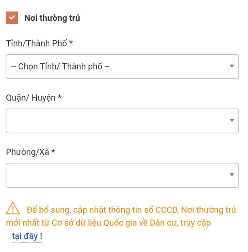The height and width of the screenshot is (252, 248).
Task: Click the red asterisk beside Quận/ Huyện
Action: (59, 98)
